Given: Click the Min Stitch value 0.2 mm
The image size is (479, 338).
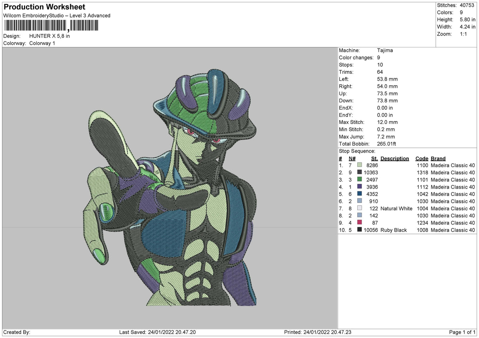Looking at the screenshot, I should [386, 129].
